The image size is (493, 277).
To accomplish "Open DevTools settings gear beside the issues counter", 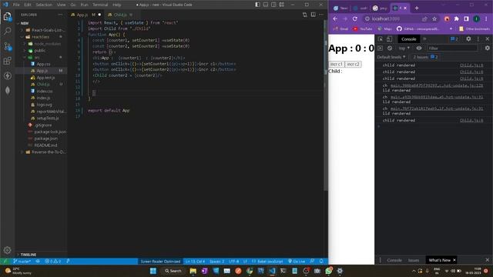I will 468,39.
